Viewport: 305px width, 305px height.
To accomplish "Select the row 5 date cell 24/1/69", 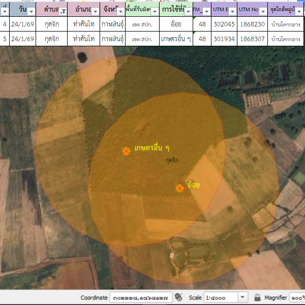I will coord(22,38).
